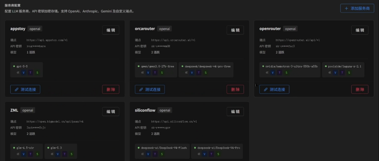Click the T badge on DeepSeek-V4-Flash
The width and height of the screenshot is (379, 161).
click(x=155, y=154)
